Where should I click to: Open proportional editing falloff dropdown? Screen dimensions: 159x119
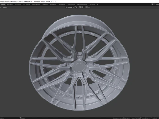point(89,7)
